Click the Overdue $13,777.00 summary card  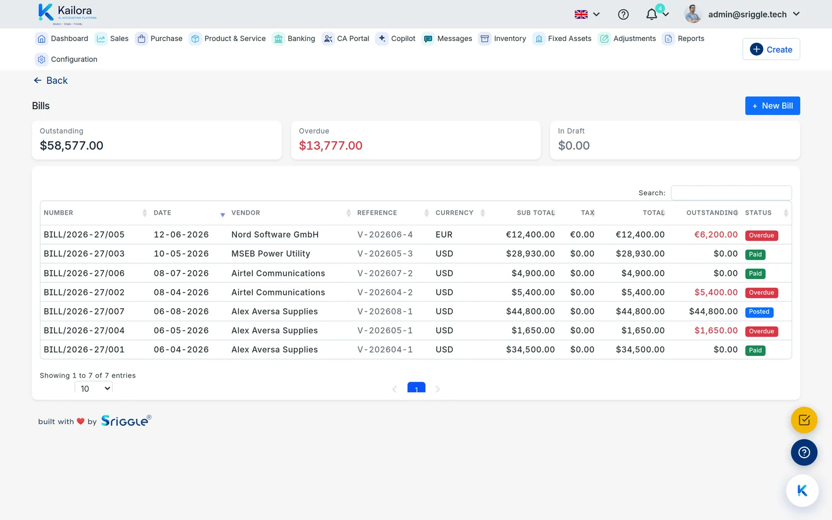416,140
